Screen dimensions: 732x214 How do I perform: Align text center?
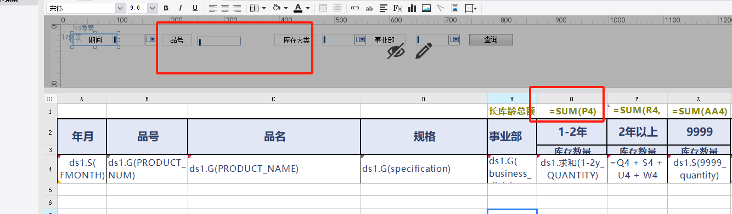coord(225,8)
